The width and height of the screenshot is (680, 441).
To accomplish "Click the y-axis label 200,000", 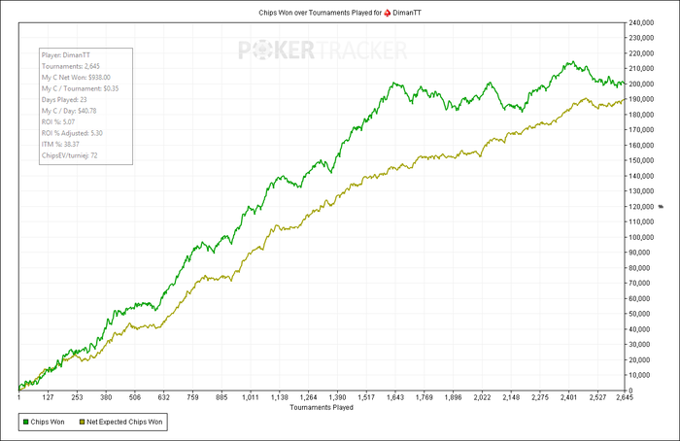I will coord(641,84).
